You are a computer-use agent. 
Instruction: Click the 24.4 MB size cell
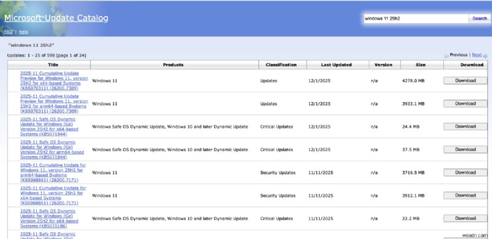point(410,127)
